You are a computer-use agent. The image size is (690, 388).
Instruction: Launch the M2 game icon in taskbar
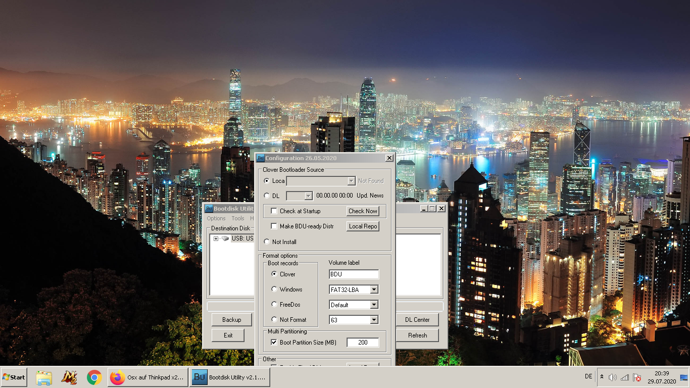click(x=69, y=377)
